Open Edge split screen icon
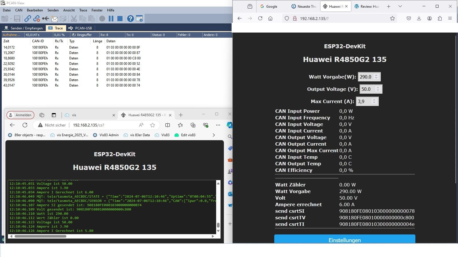This screenshot has height=257, width=458. (168, 125)
